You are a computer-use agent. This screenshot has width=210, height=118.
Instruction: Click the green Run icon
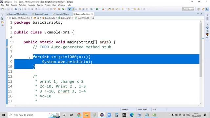(97, 9)
